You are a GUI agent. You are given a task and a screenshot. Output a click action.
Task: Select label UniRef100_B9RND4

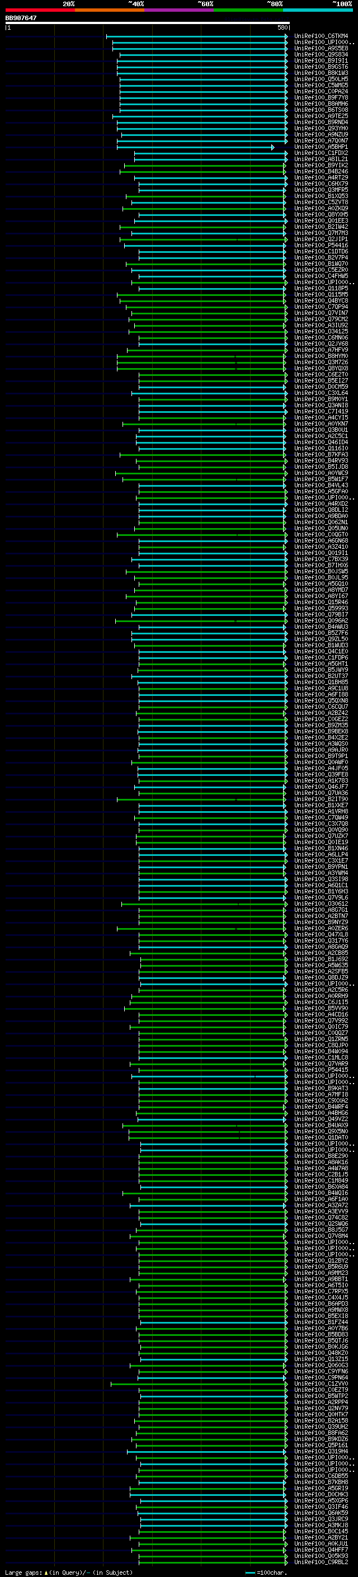pos(321,123)
